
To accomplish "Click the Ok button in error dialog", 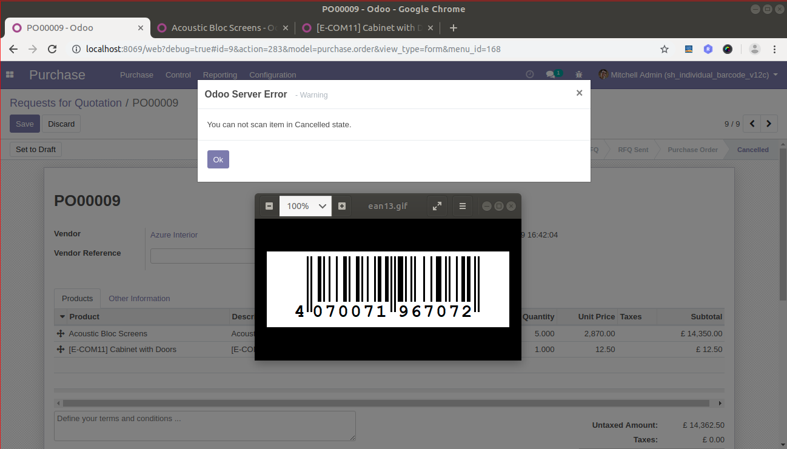I will [x=218, y=159].
